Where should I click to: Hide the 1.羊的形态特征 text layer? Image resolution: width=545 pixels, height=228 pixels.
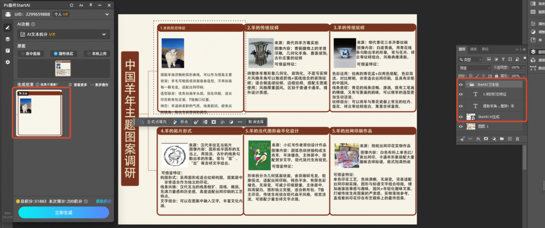461,94
